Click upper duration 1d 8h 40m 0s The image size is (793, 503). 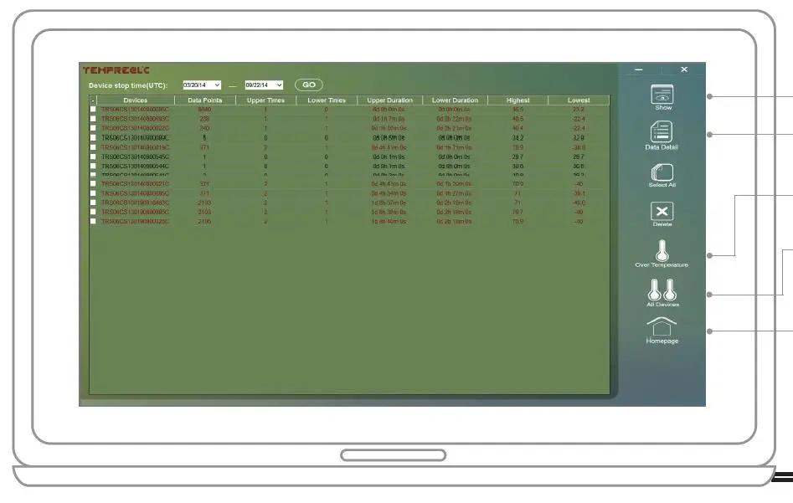(x=389, y=222)
